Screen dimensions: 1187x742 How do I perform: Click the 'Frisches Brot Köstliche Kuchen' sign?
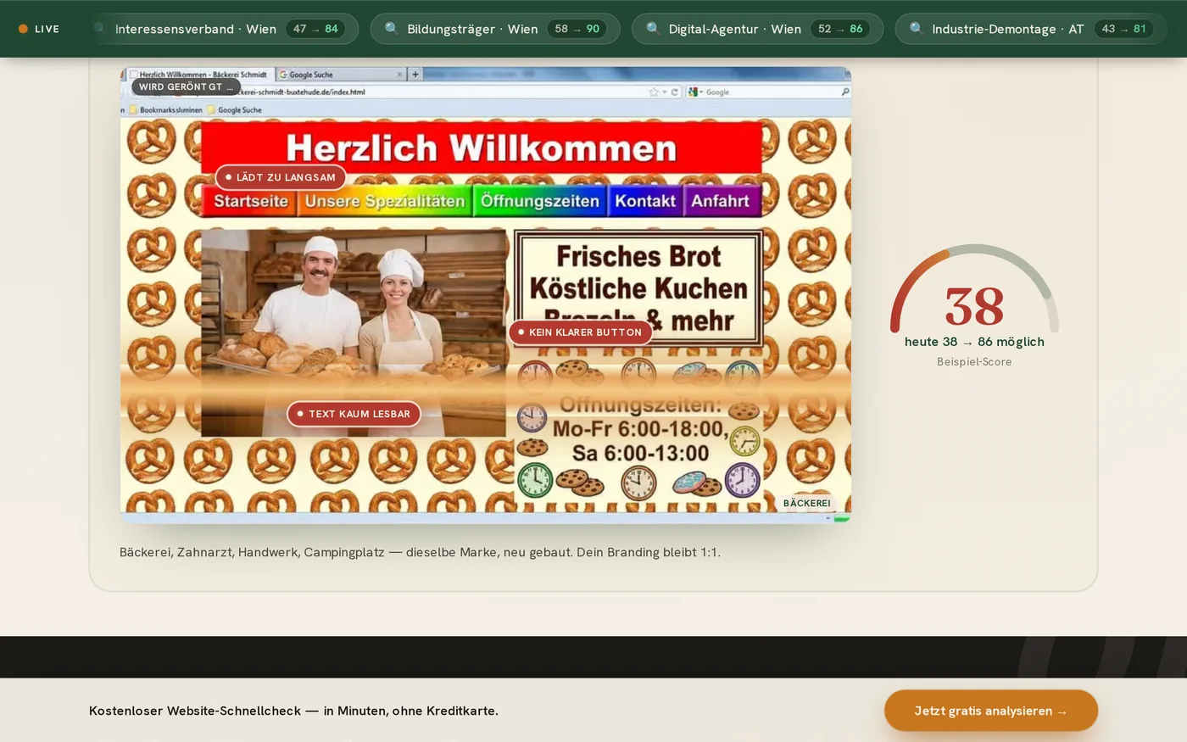[638, 288]
